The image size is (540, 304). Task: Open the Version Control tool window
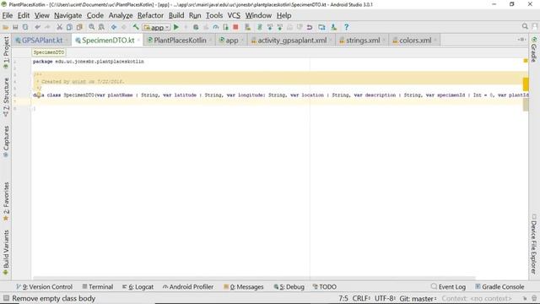pos(45,287)
